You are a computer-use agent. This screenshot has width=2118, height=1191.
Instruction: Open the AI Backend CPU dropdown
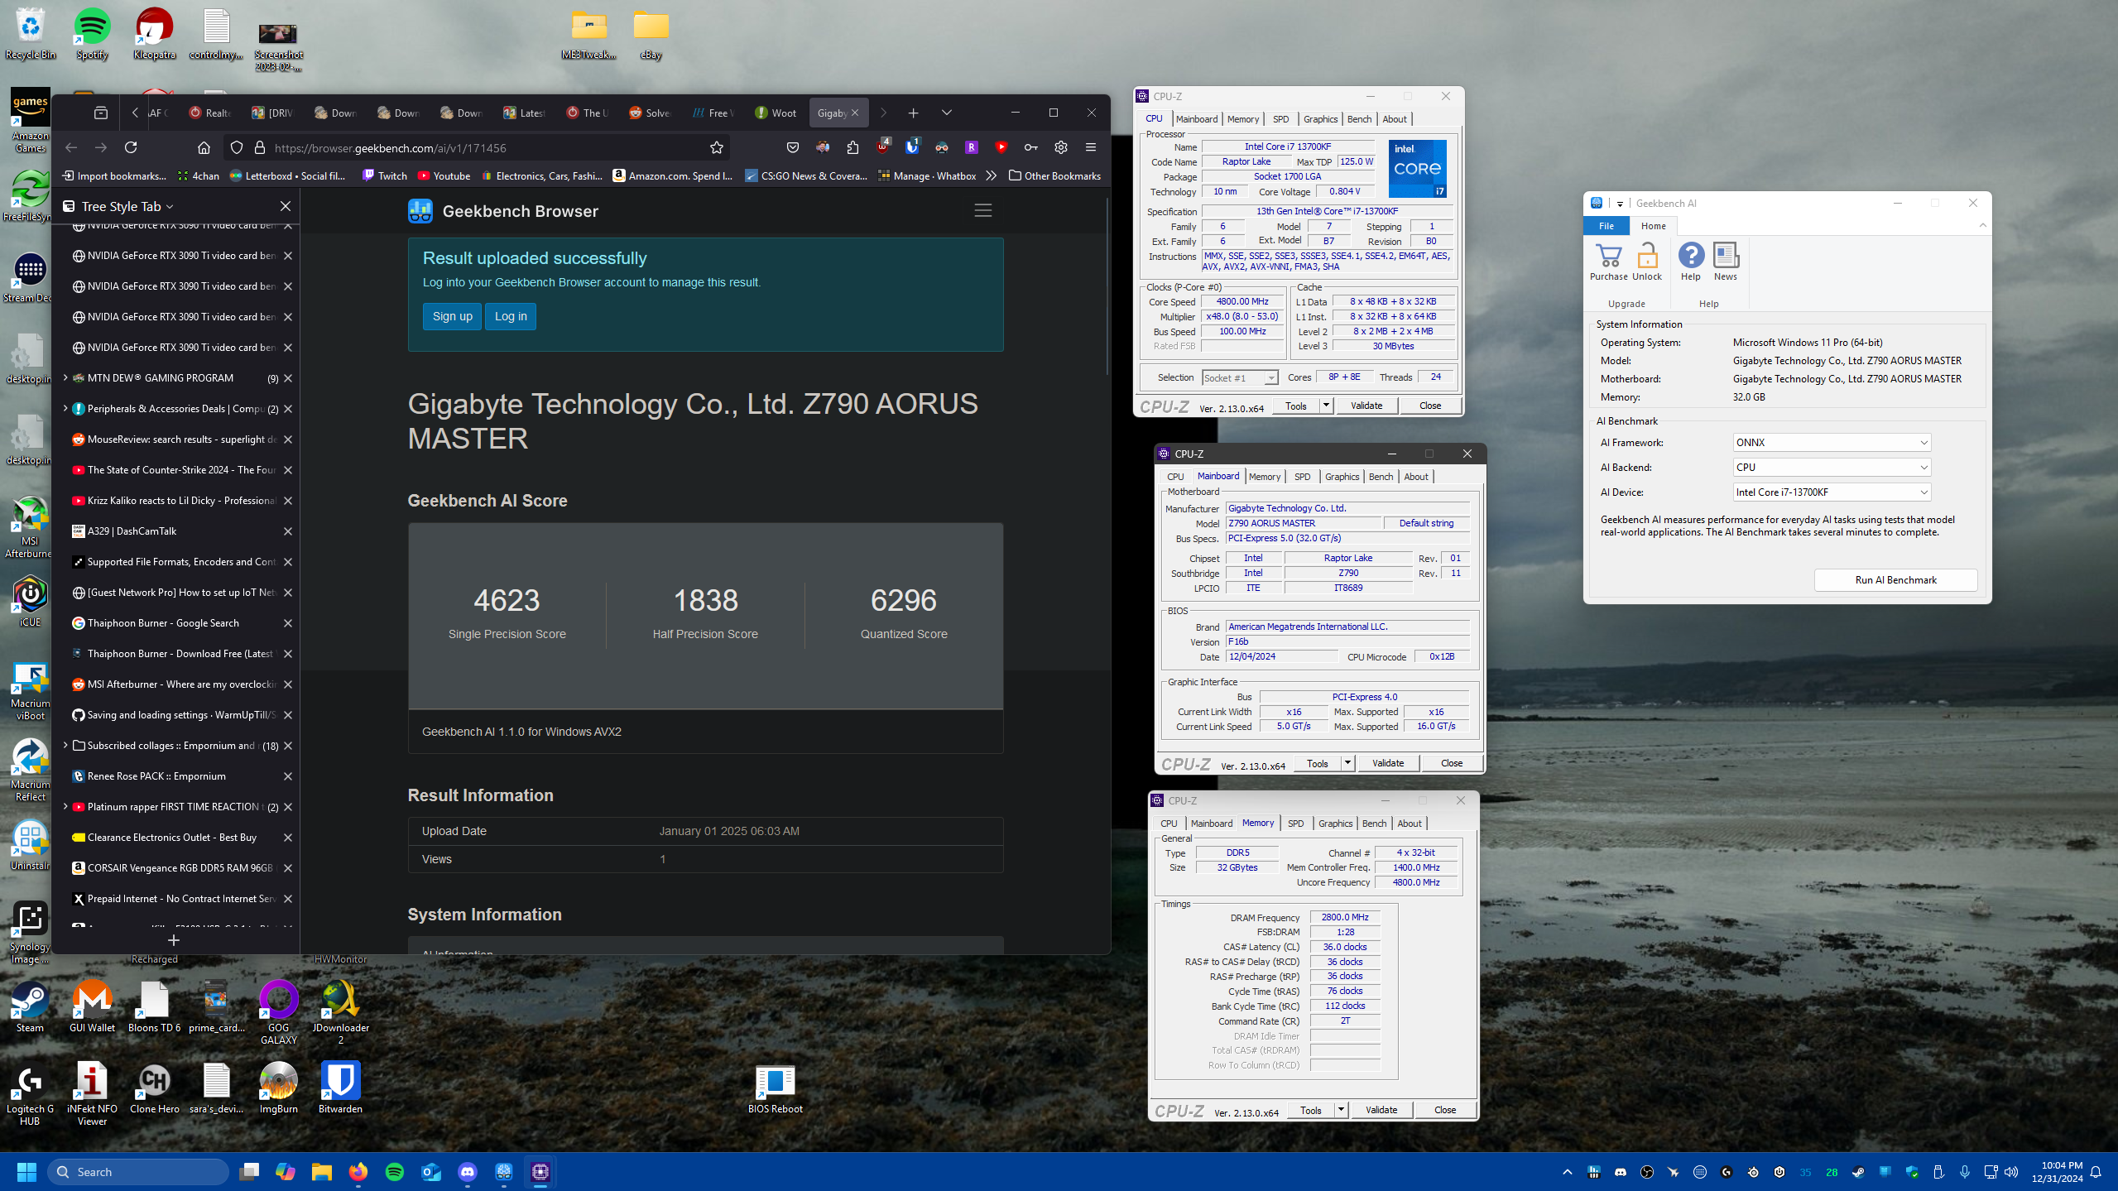point(1832,468)
